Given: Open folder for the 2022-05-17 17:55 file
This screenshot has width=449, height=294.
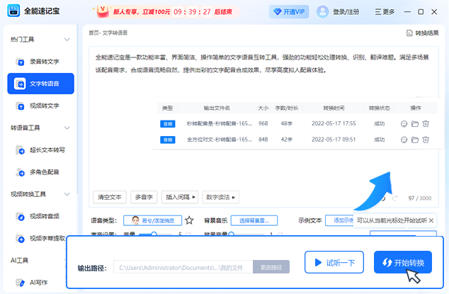Looking at the screenshot, I should pos(415,124).
